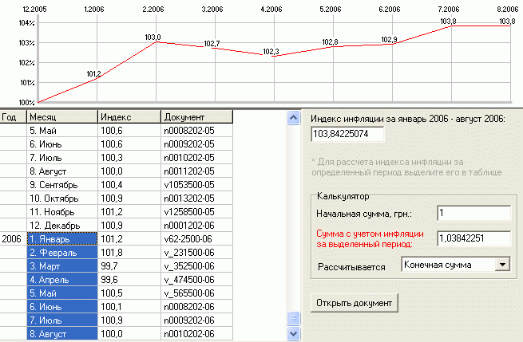The width and height of the screenshot is (523, 342).
Task: Select the 1. Январь 2006 row
Action: 61,238
